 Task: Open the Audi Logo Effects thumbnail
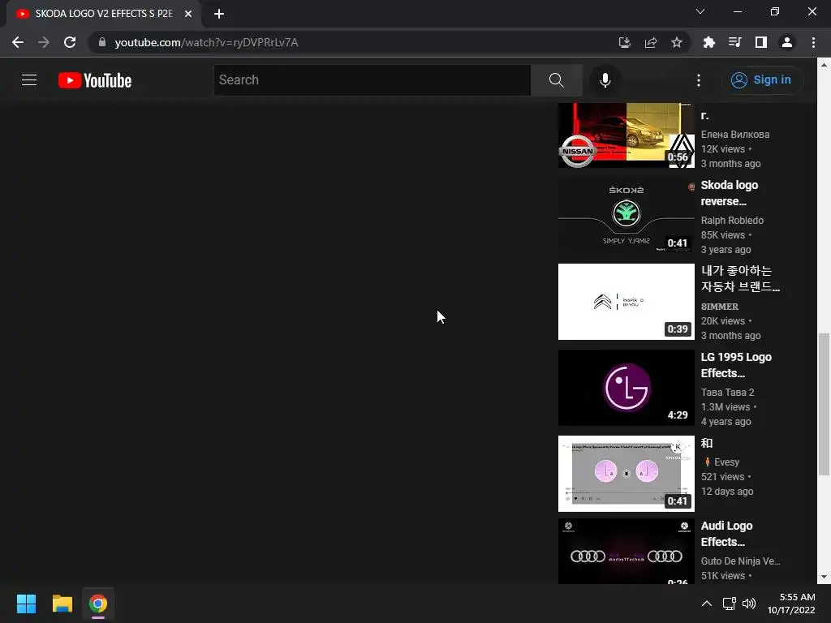point(626,552)
